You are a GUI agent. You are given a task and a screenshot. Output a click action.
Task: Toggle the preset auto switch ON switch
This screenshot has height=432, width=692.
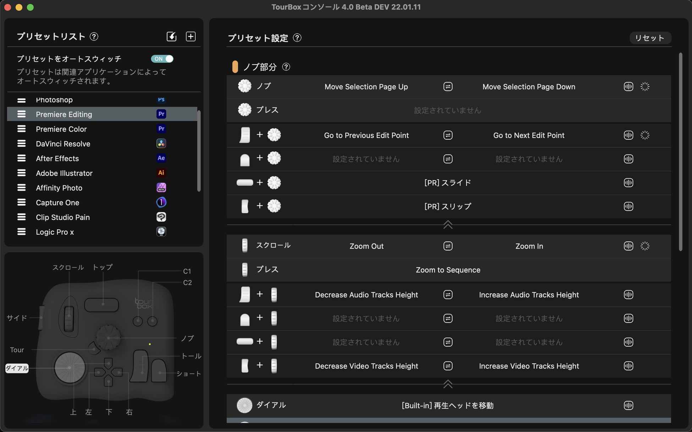tap(162, 59)
